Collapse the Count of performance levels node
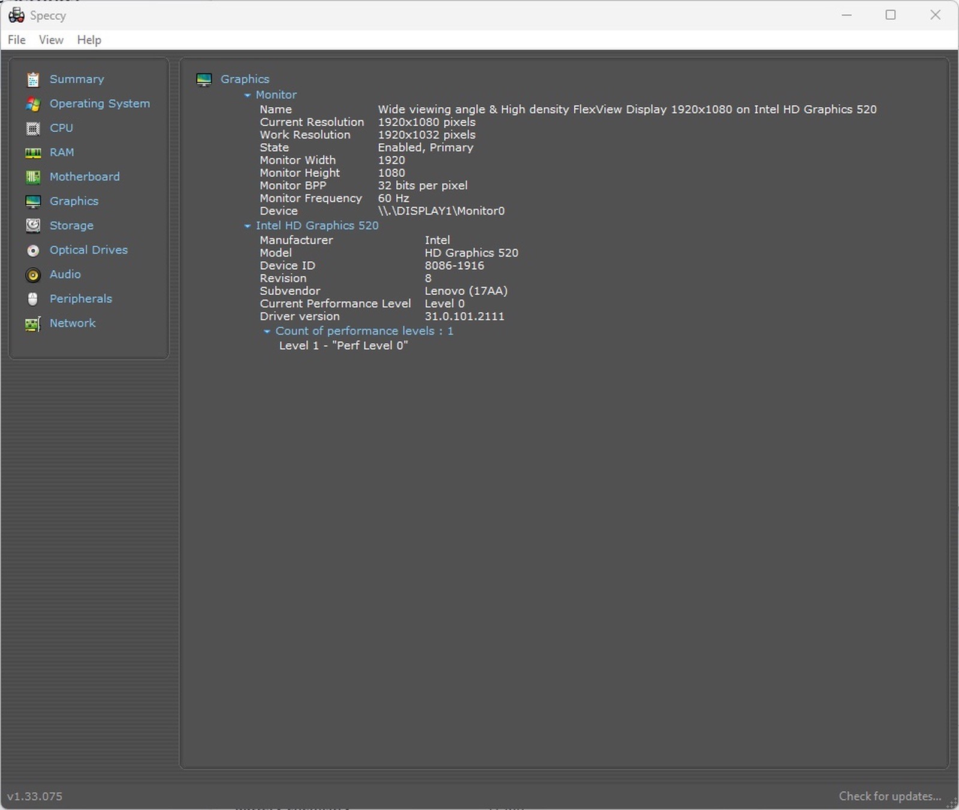 coord(267,331)
